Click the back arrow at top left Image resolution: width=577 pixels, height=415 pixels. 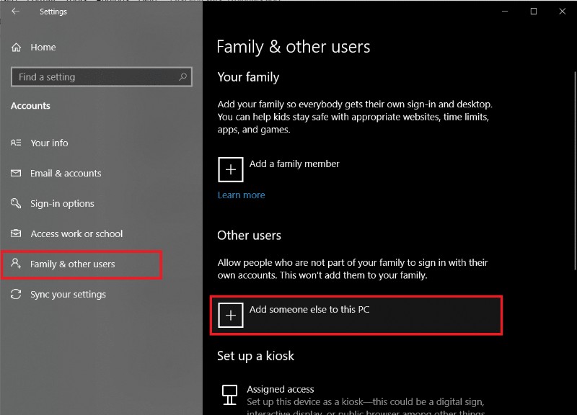[14, 11]
